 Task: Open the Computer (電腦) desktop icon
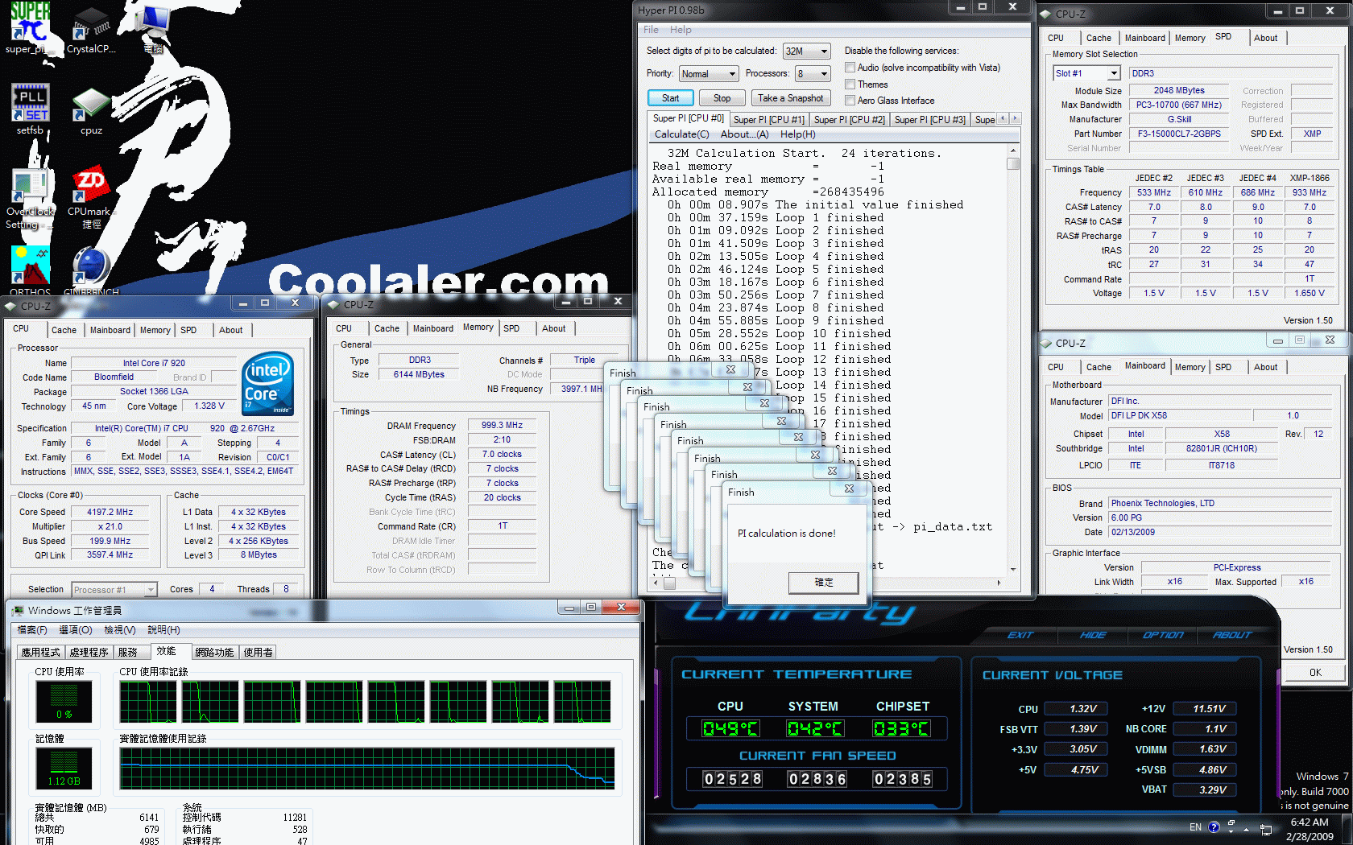click(153, 28)
